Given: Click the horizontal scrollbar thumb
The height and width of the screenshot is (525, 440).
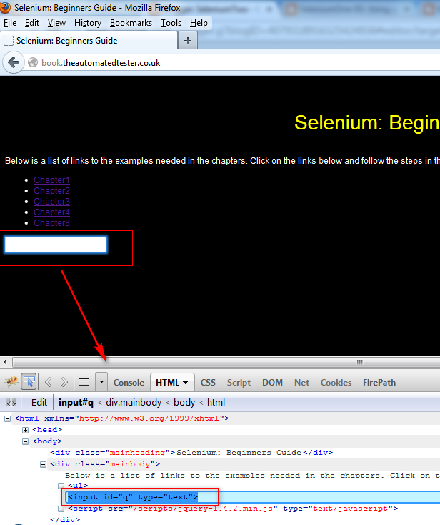Looking at the screenshot, I should point(226,362).
